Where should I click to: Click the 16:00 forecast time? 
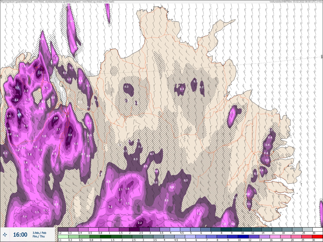(20, 235)
